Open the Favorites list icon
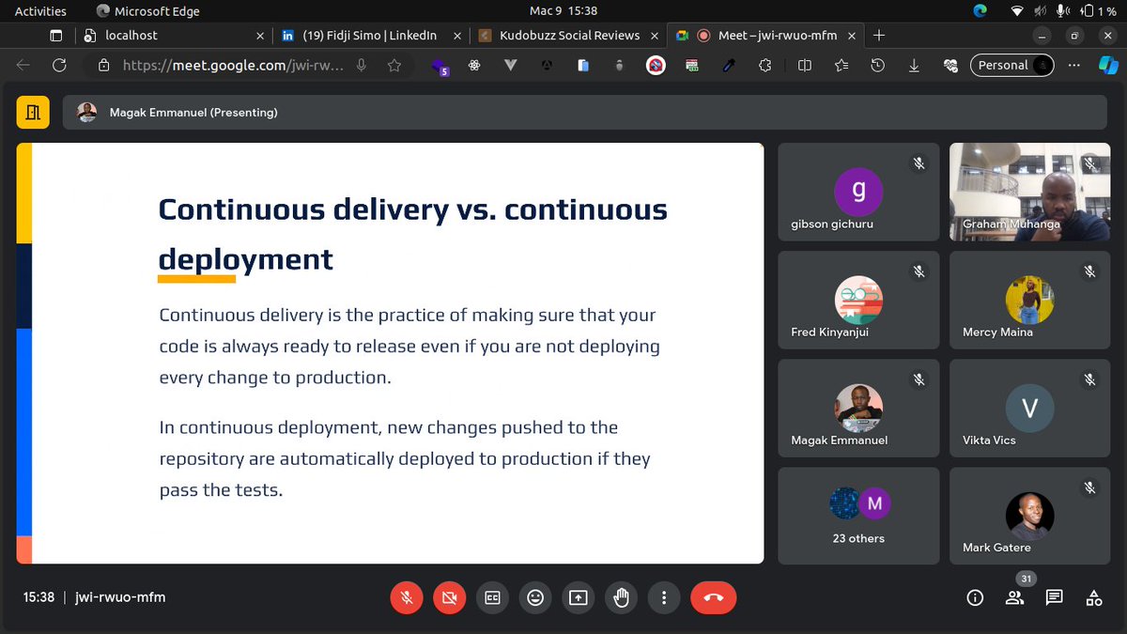 pos(841,66)
